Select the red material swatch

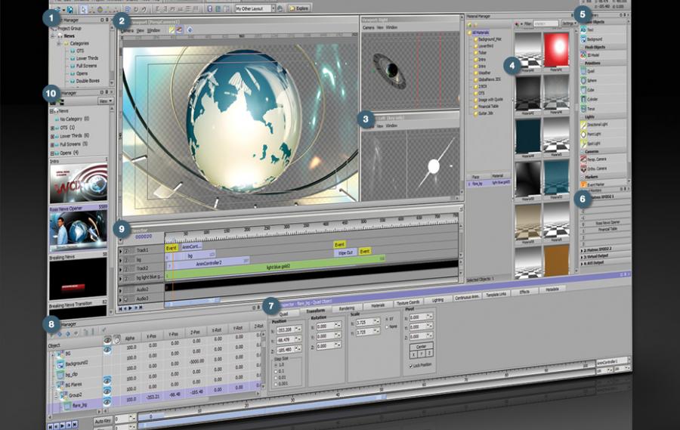[556, 50]
